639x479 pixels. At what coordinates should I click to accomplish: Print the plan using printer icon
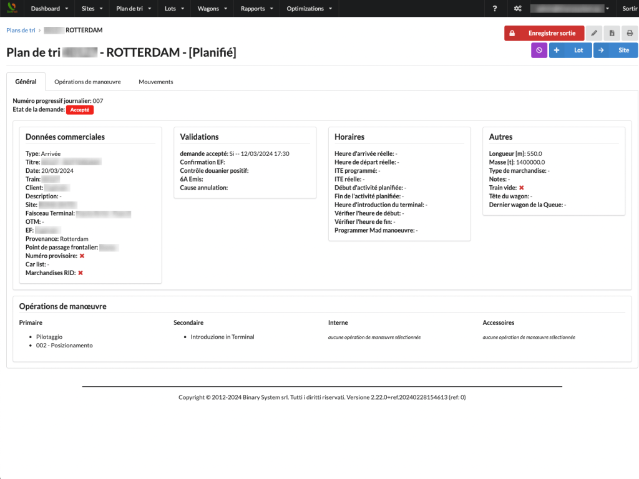[x=630, y=33]
